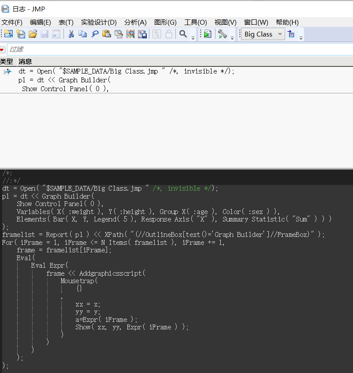Screen dimensions: 353x373
Task: Click the 'framelist = Report( p1 )' script line
Action: pos(163,235)
